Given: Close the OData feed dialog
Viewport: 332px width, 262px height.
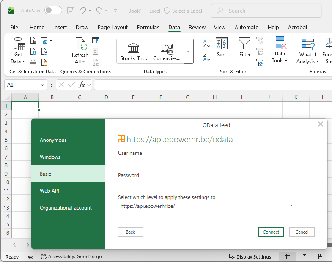Looking at the screenshot, I should coord(320,124).
